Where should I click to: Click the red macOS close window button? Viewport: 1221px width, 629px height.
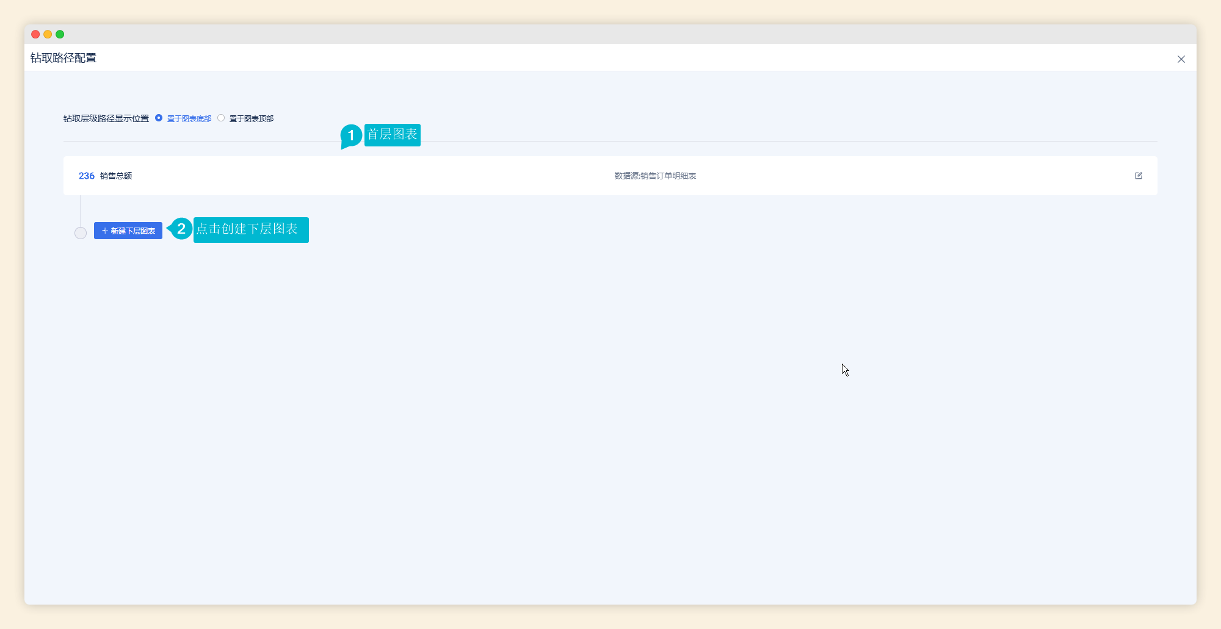click(35, 34)
